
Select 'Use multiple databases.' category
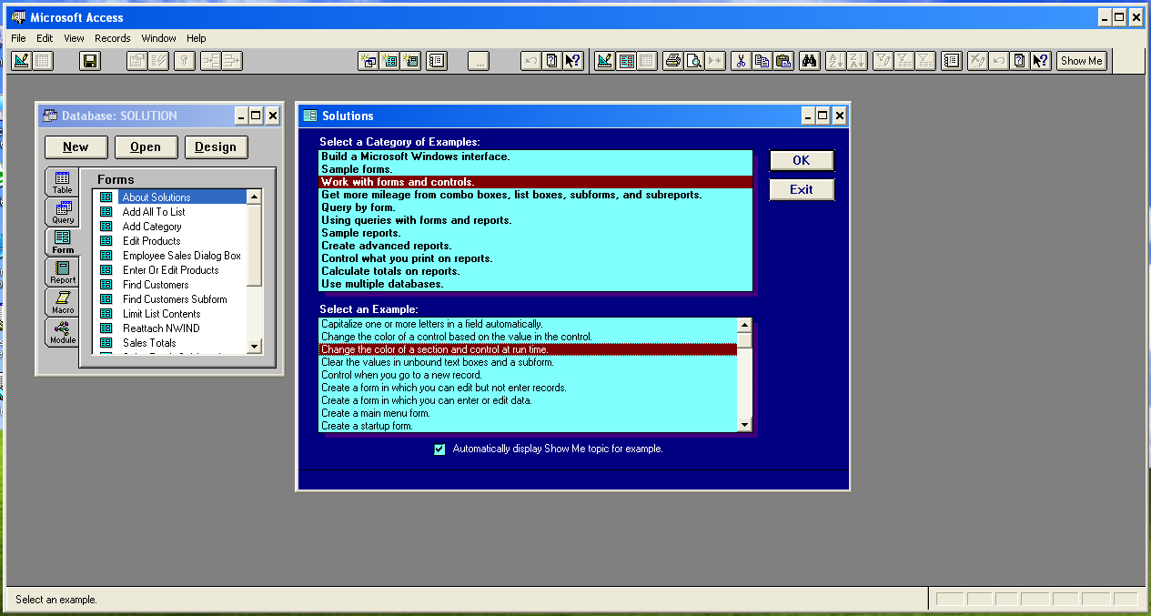(536, 284)
